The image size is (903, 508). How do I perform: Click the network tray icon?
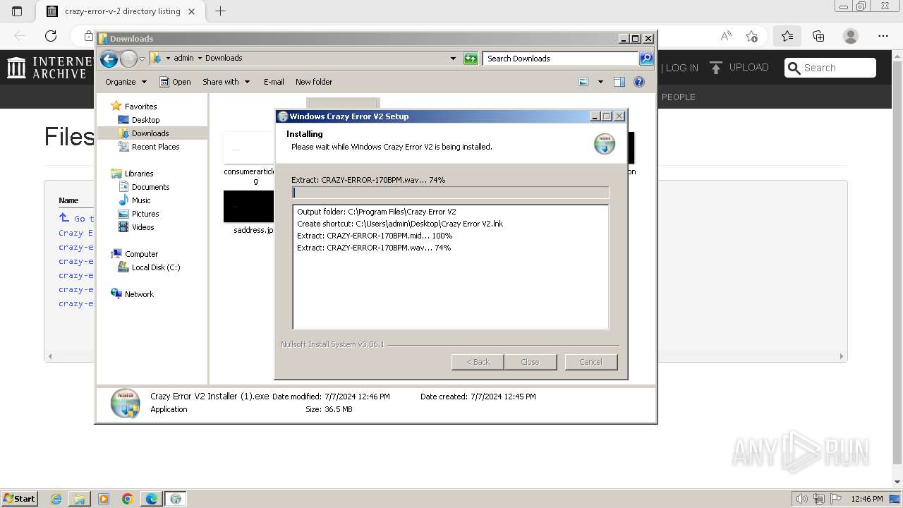820,499
